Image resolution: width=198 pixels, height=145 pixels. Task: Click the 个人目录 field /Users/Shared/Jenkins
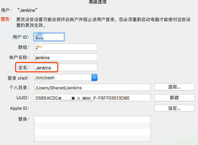click(92, 87)
